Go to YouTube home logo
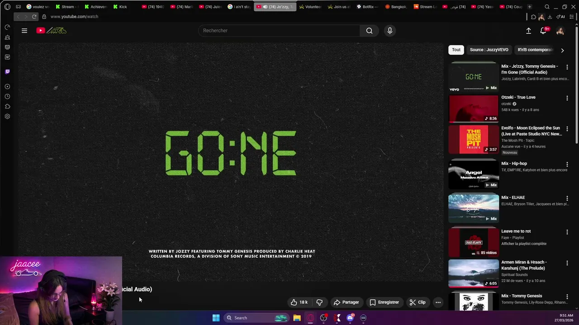Viewport: 579px width, 325px height. 52,31
